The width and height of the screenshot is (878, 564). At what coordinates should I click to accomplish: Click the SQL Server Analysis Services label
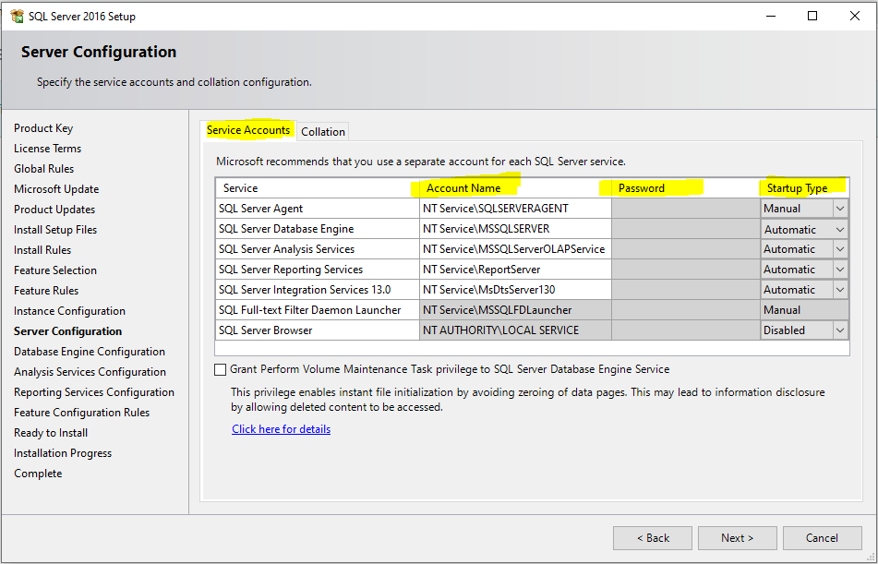click(x=287, y=249)
